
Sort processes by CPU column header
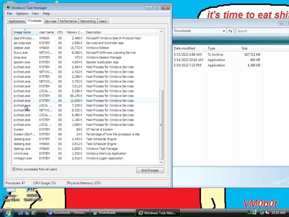(x=60, y=32)
